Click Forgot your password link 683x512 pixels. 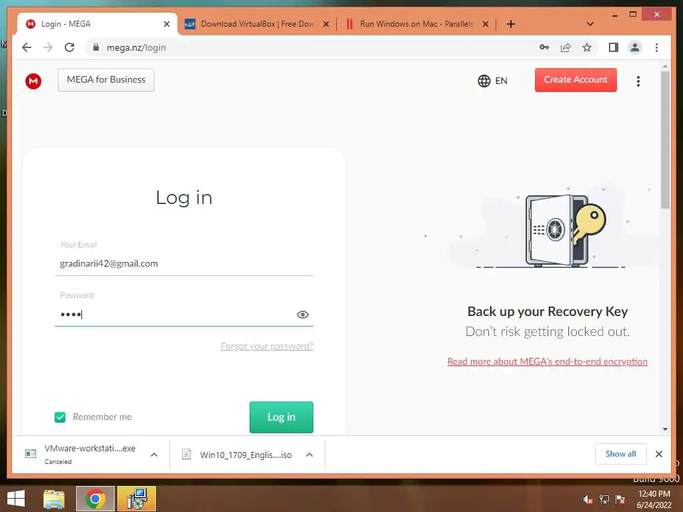[x=267, y=346]
